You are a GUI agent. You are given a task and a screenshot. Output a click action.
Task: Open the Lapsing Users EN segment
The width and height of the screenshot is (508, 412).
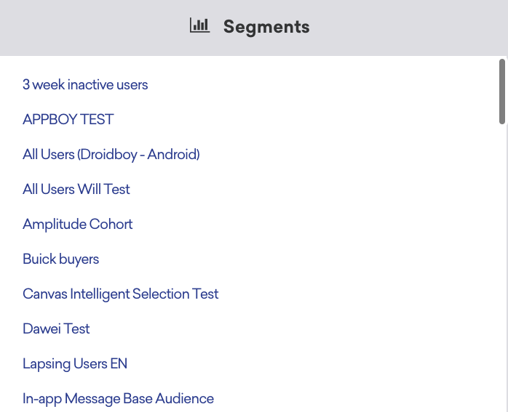(75, 364)
